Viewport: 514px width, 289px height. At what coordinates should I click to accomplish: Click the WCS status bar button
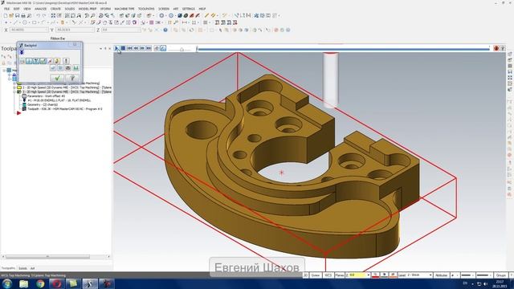click(x=328, y=275)
